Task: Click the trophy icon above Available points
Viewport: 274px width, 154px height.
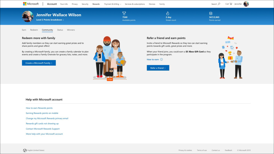Action: point(124,13)
